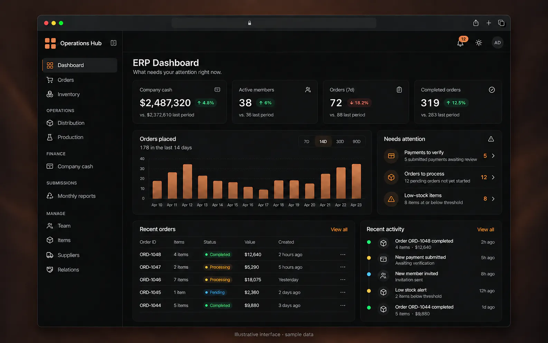Open the AD user avatar menu
Screen dimensions: 548x343
498,43
